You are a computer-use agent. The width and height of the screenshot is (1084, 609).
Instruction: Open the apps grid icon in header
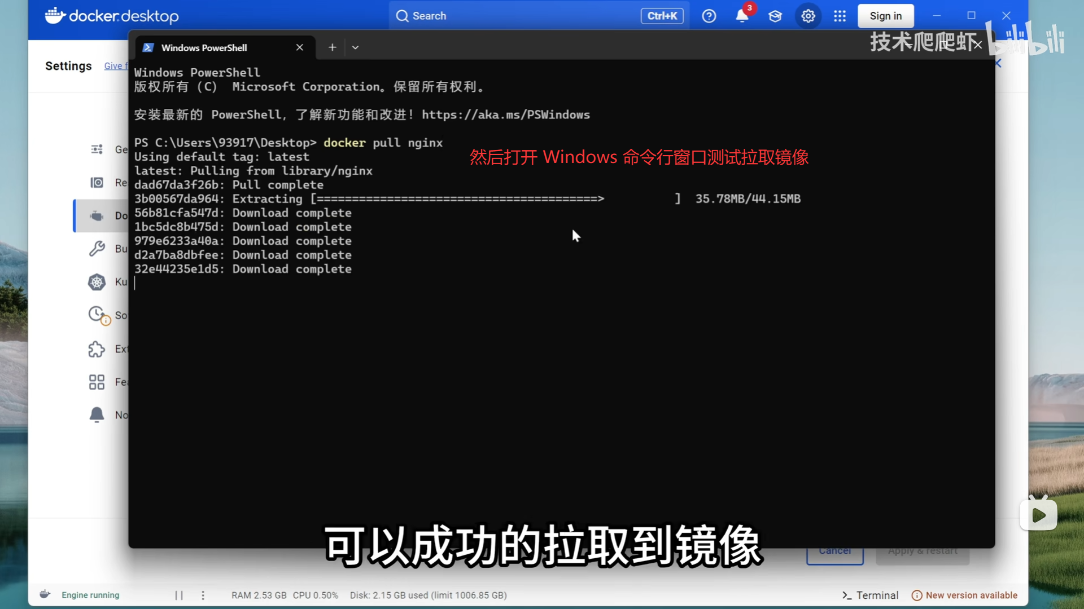[840, 16]
